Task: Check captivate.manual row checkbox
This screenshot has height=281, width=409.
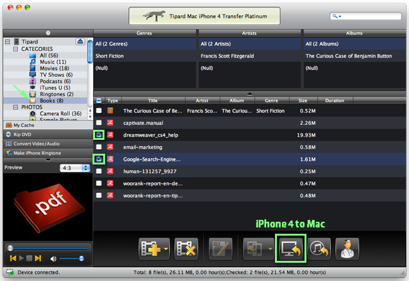Action: pos(99,123)
